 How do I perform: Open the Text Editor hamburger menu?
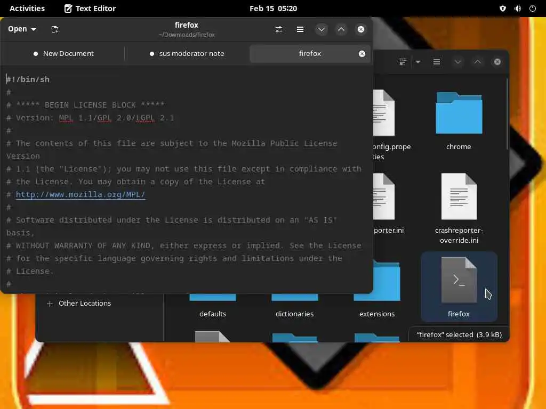coord(300,29)
